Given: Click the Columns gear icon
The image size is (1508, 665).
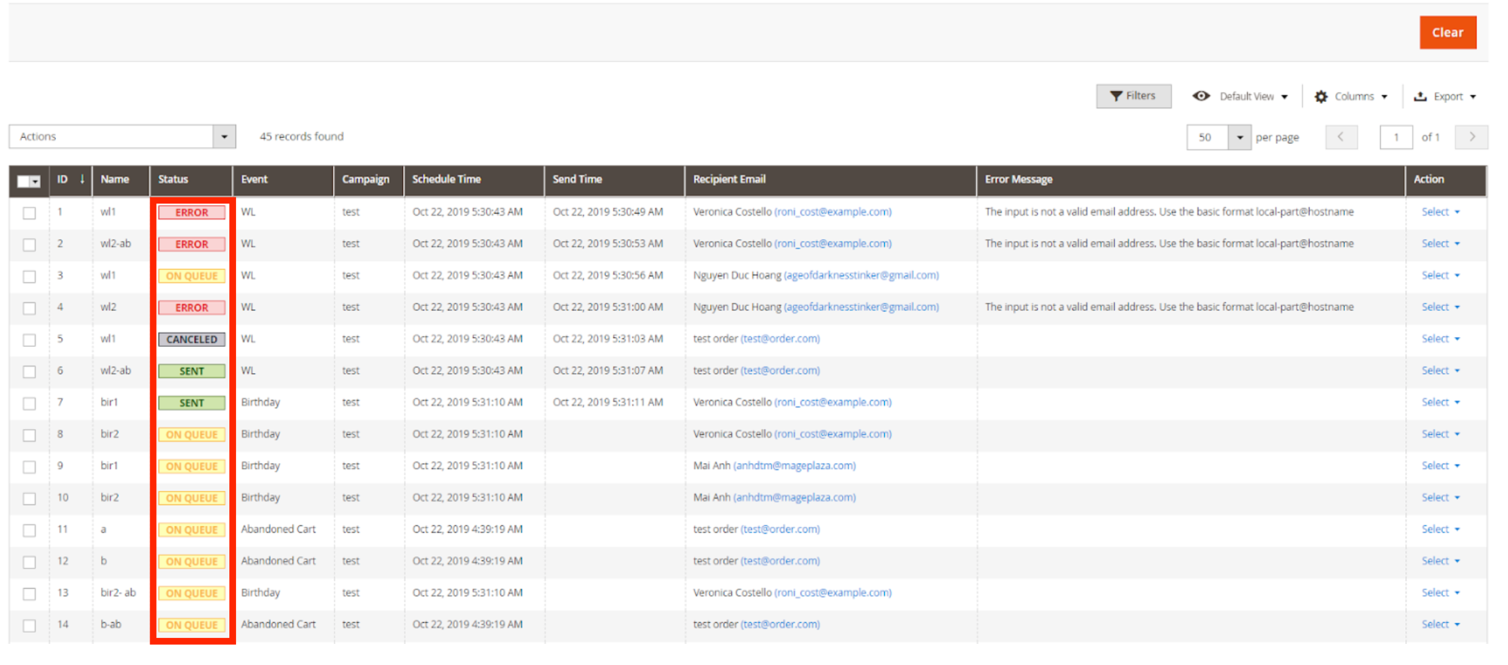Looking at the screenshot, I should pyautogui.click(x=1321, y=97).
